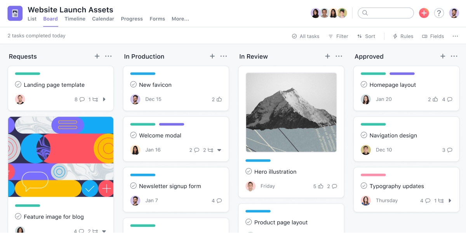
Task: Open the Filter icon
Action: pyautogui.click(x=331, y=36)
